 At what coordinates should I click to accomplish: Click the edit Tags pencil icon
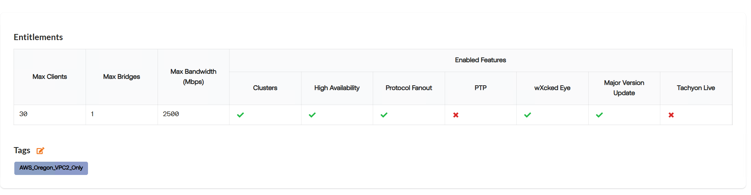[x=40, y=150]
